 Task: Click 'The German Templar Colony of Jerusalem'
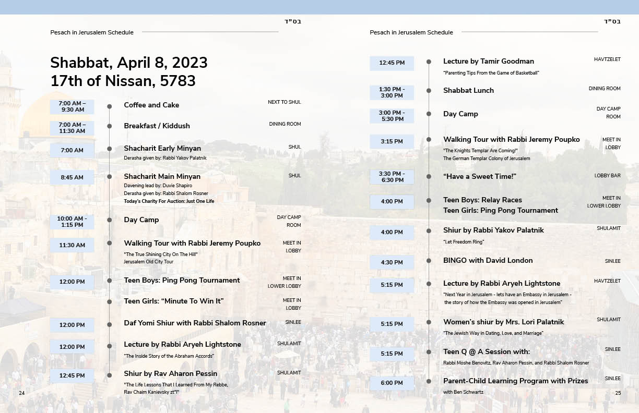coord(487,159)
